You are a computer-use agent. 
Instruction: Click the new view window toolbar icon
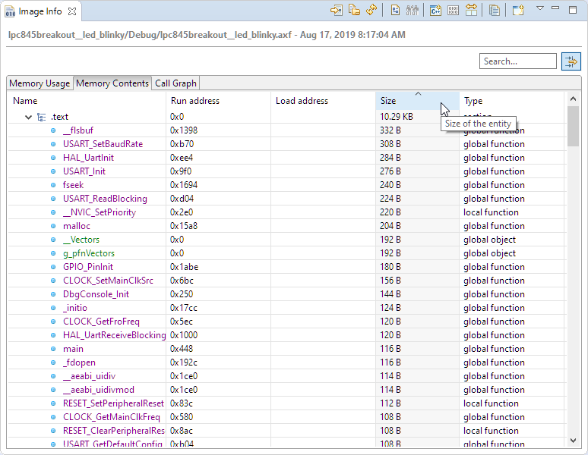point(517,11)
